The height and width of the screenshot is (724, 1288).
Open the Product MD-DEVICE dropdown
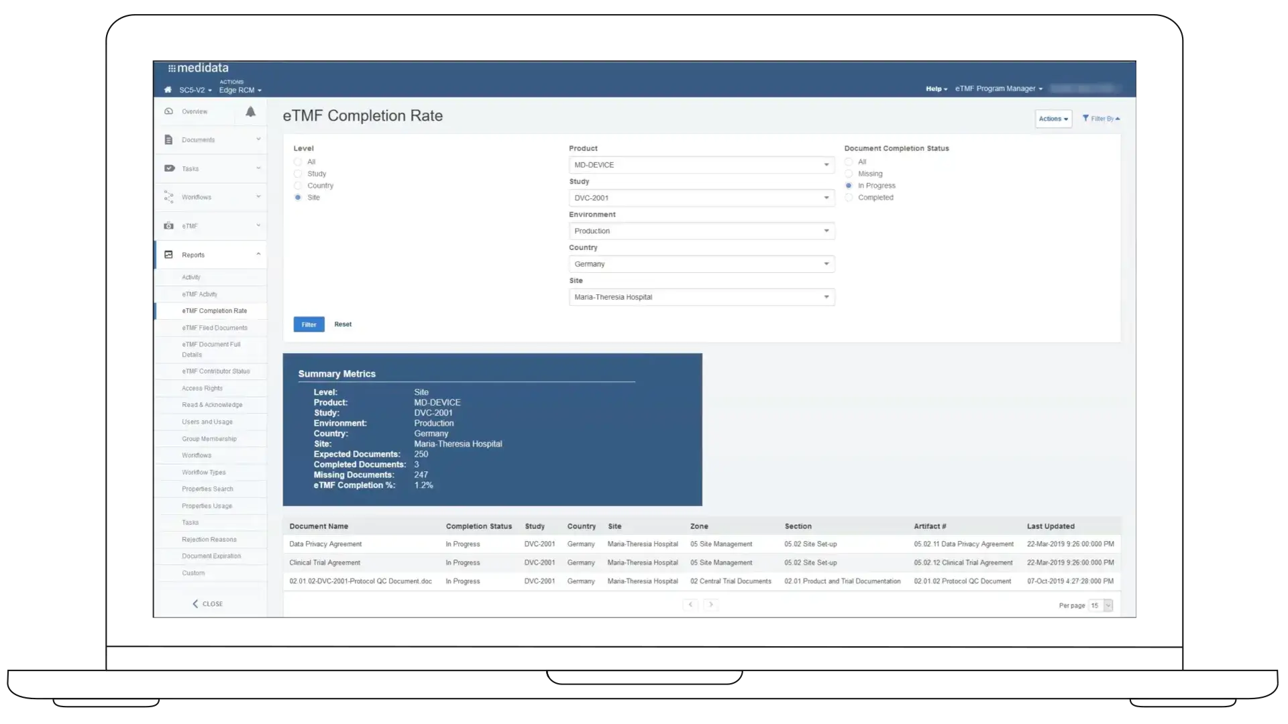[701, 165]
